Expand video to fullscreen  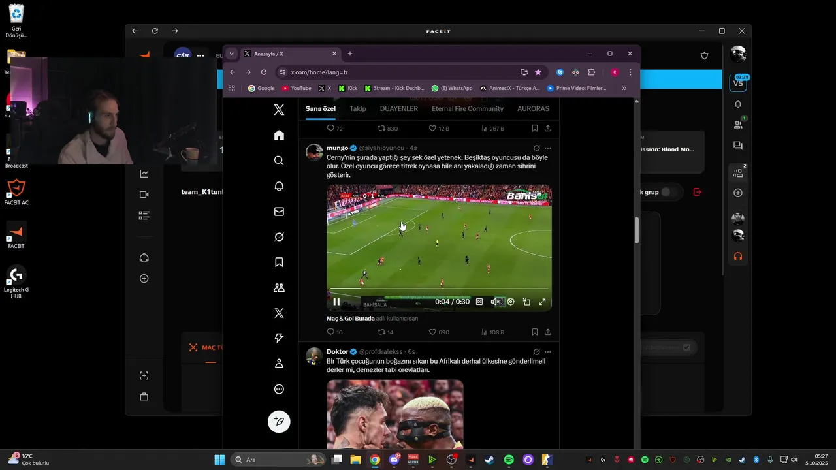(542, 302)
